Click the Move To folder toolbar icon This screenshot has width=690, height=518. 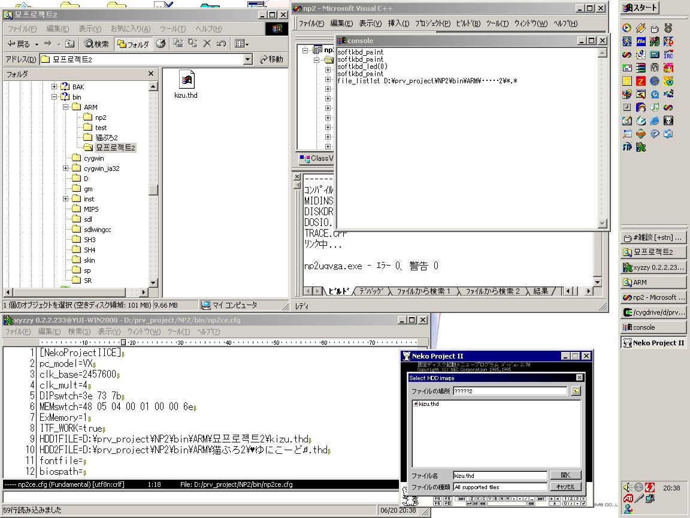pos(178,43)
